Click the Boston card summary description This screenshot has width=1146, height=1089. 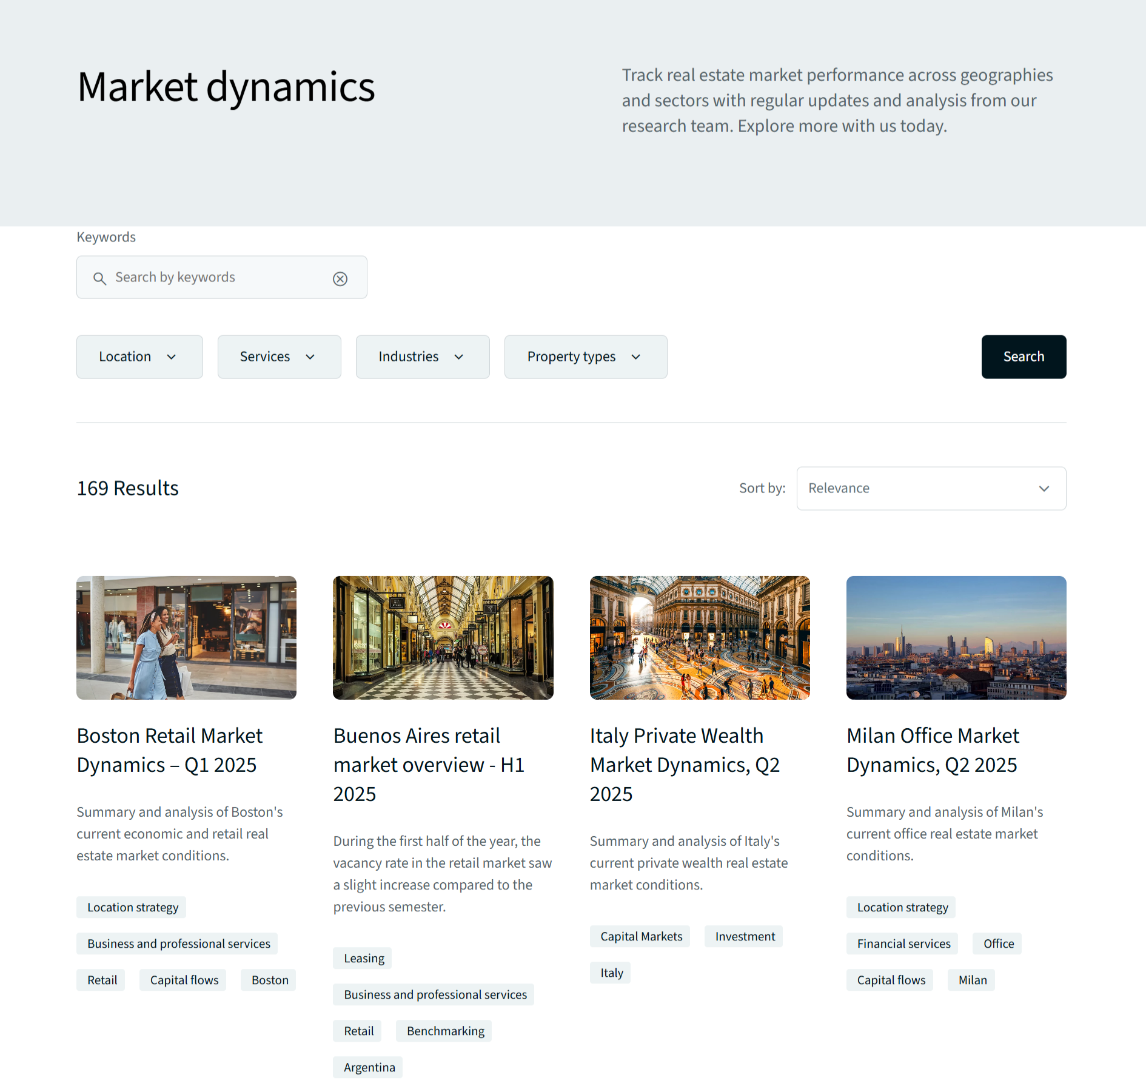coord(180,834)
